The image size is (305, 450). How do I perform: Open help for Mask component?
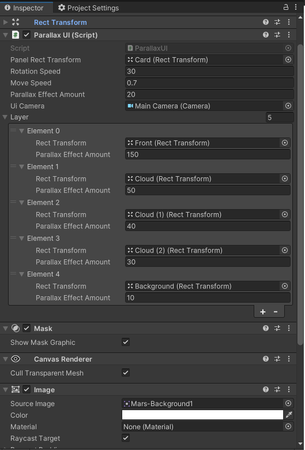tap(266, 328)
